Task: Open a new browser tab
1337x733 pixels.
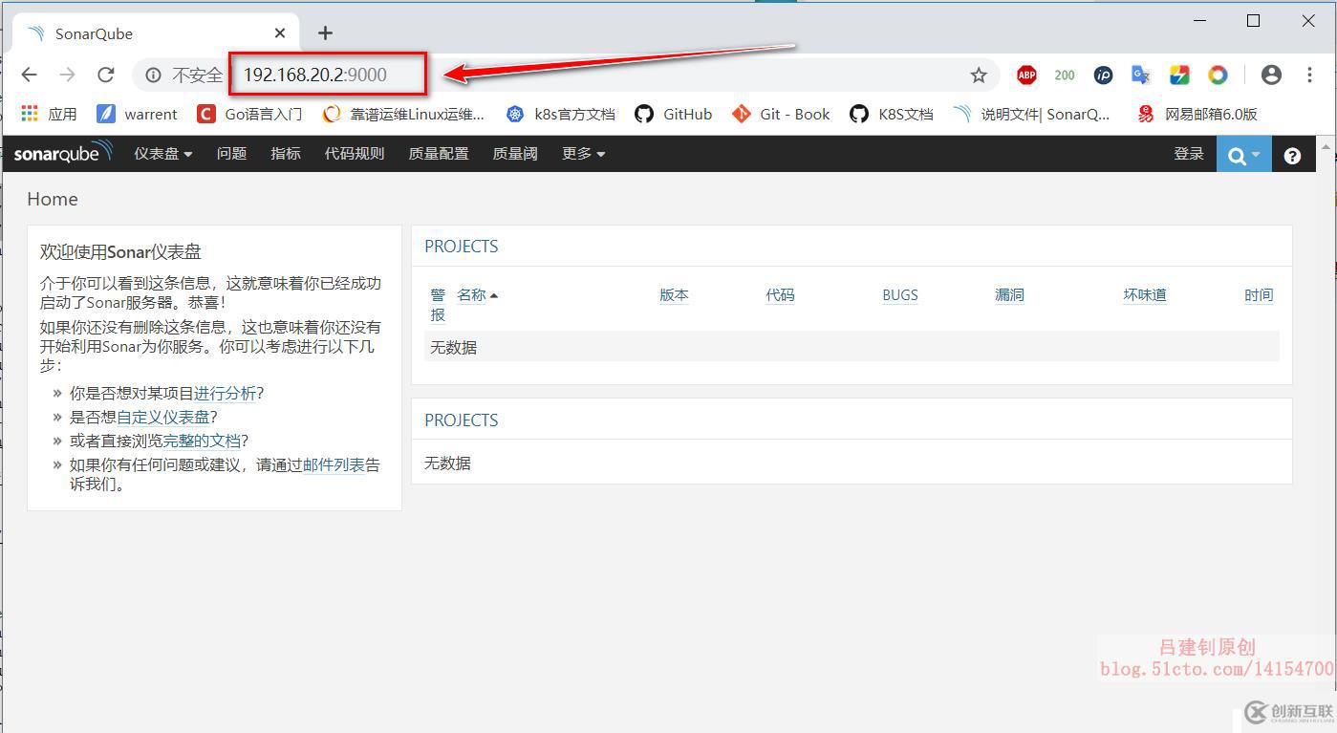Action: [325, 33]
